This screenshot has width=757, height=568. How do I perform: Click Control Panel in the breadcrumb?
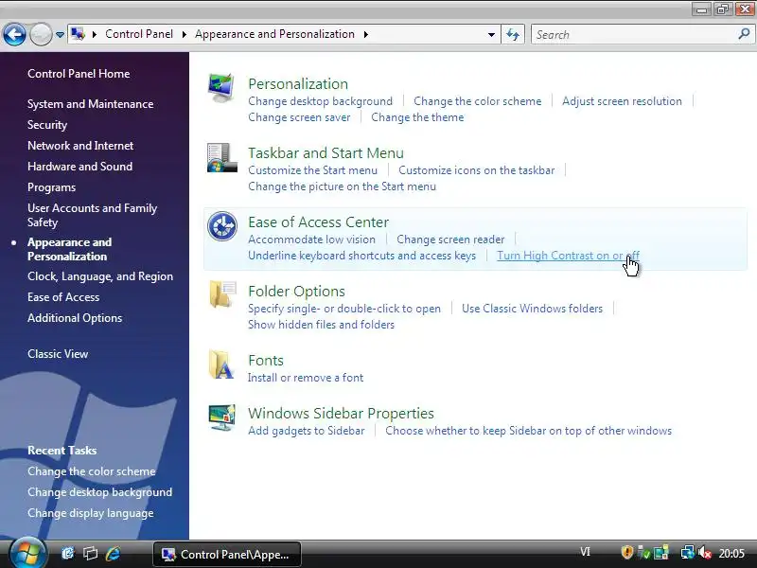pos(139,34)
